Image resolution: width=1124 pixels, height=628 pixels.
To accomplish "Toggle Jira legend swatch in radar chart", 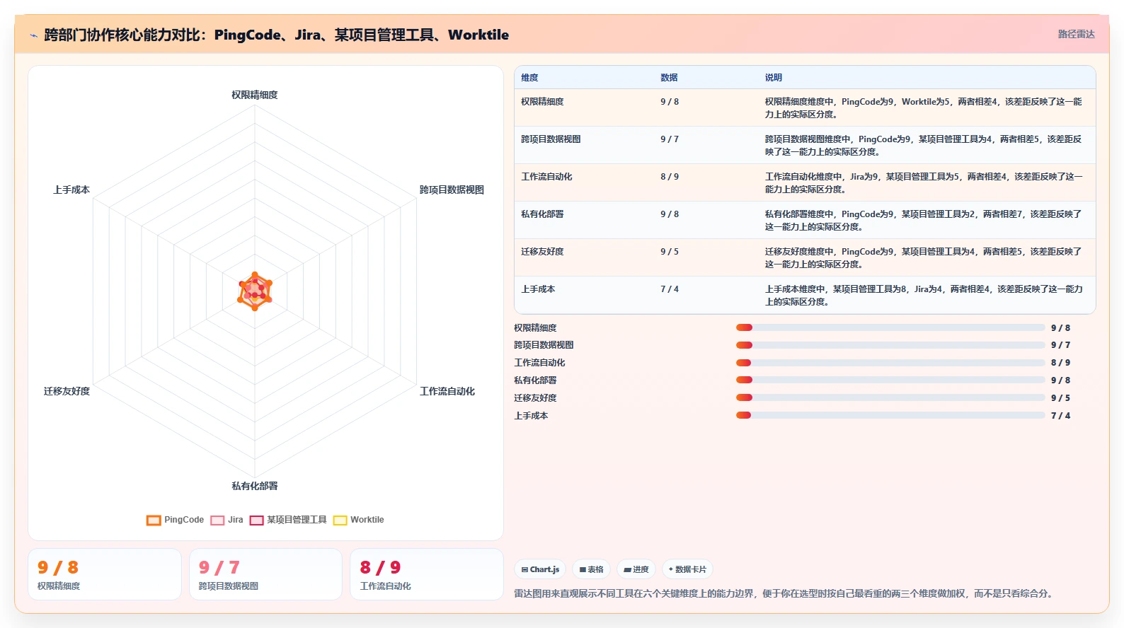I will tap(217, 520).
